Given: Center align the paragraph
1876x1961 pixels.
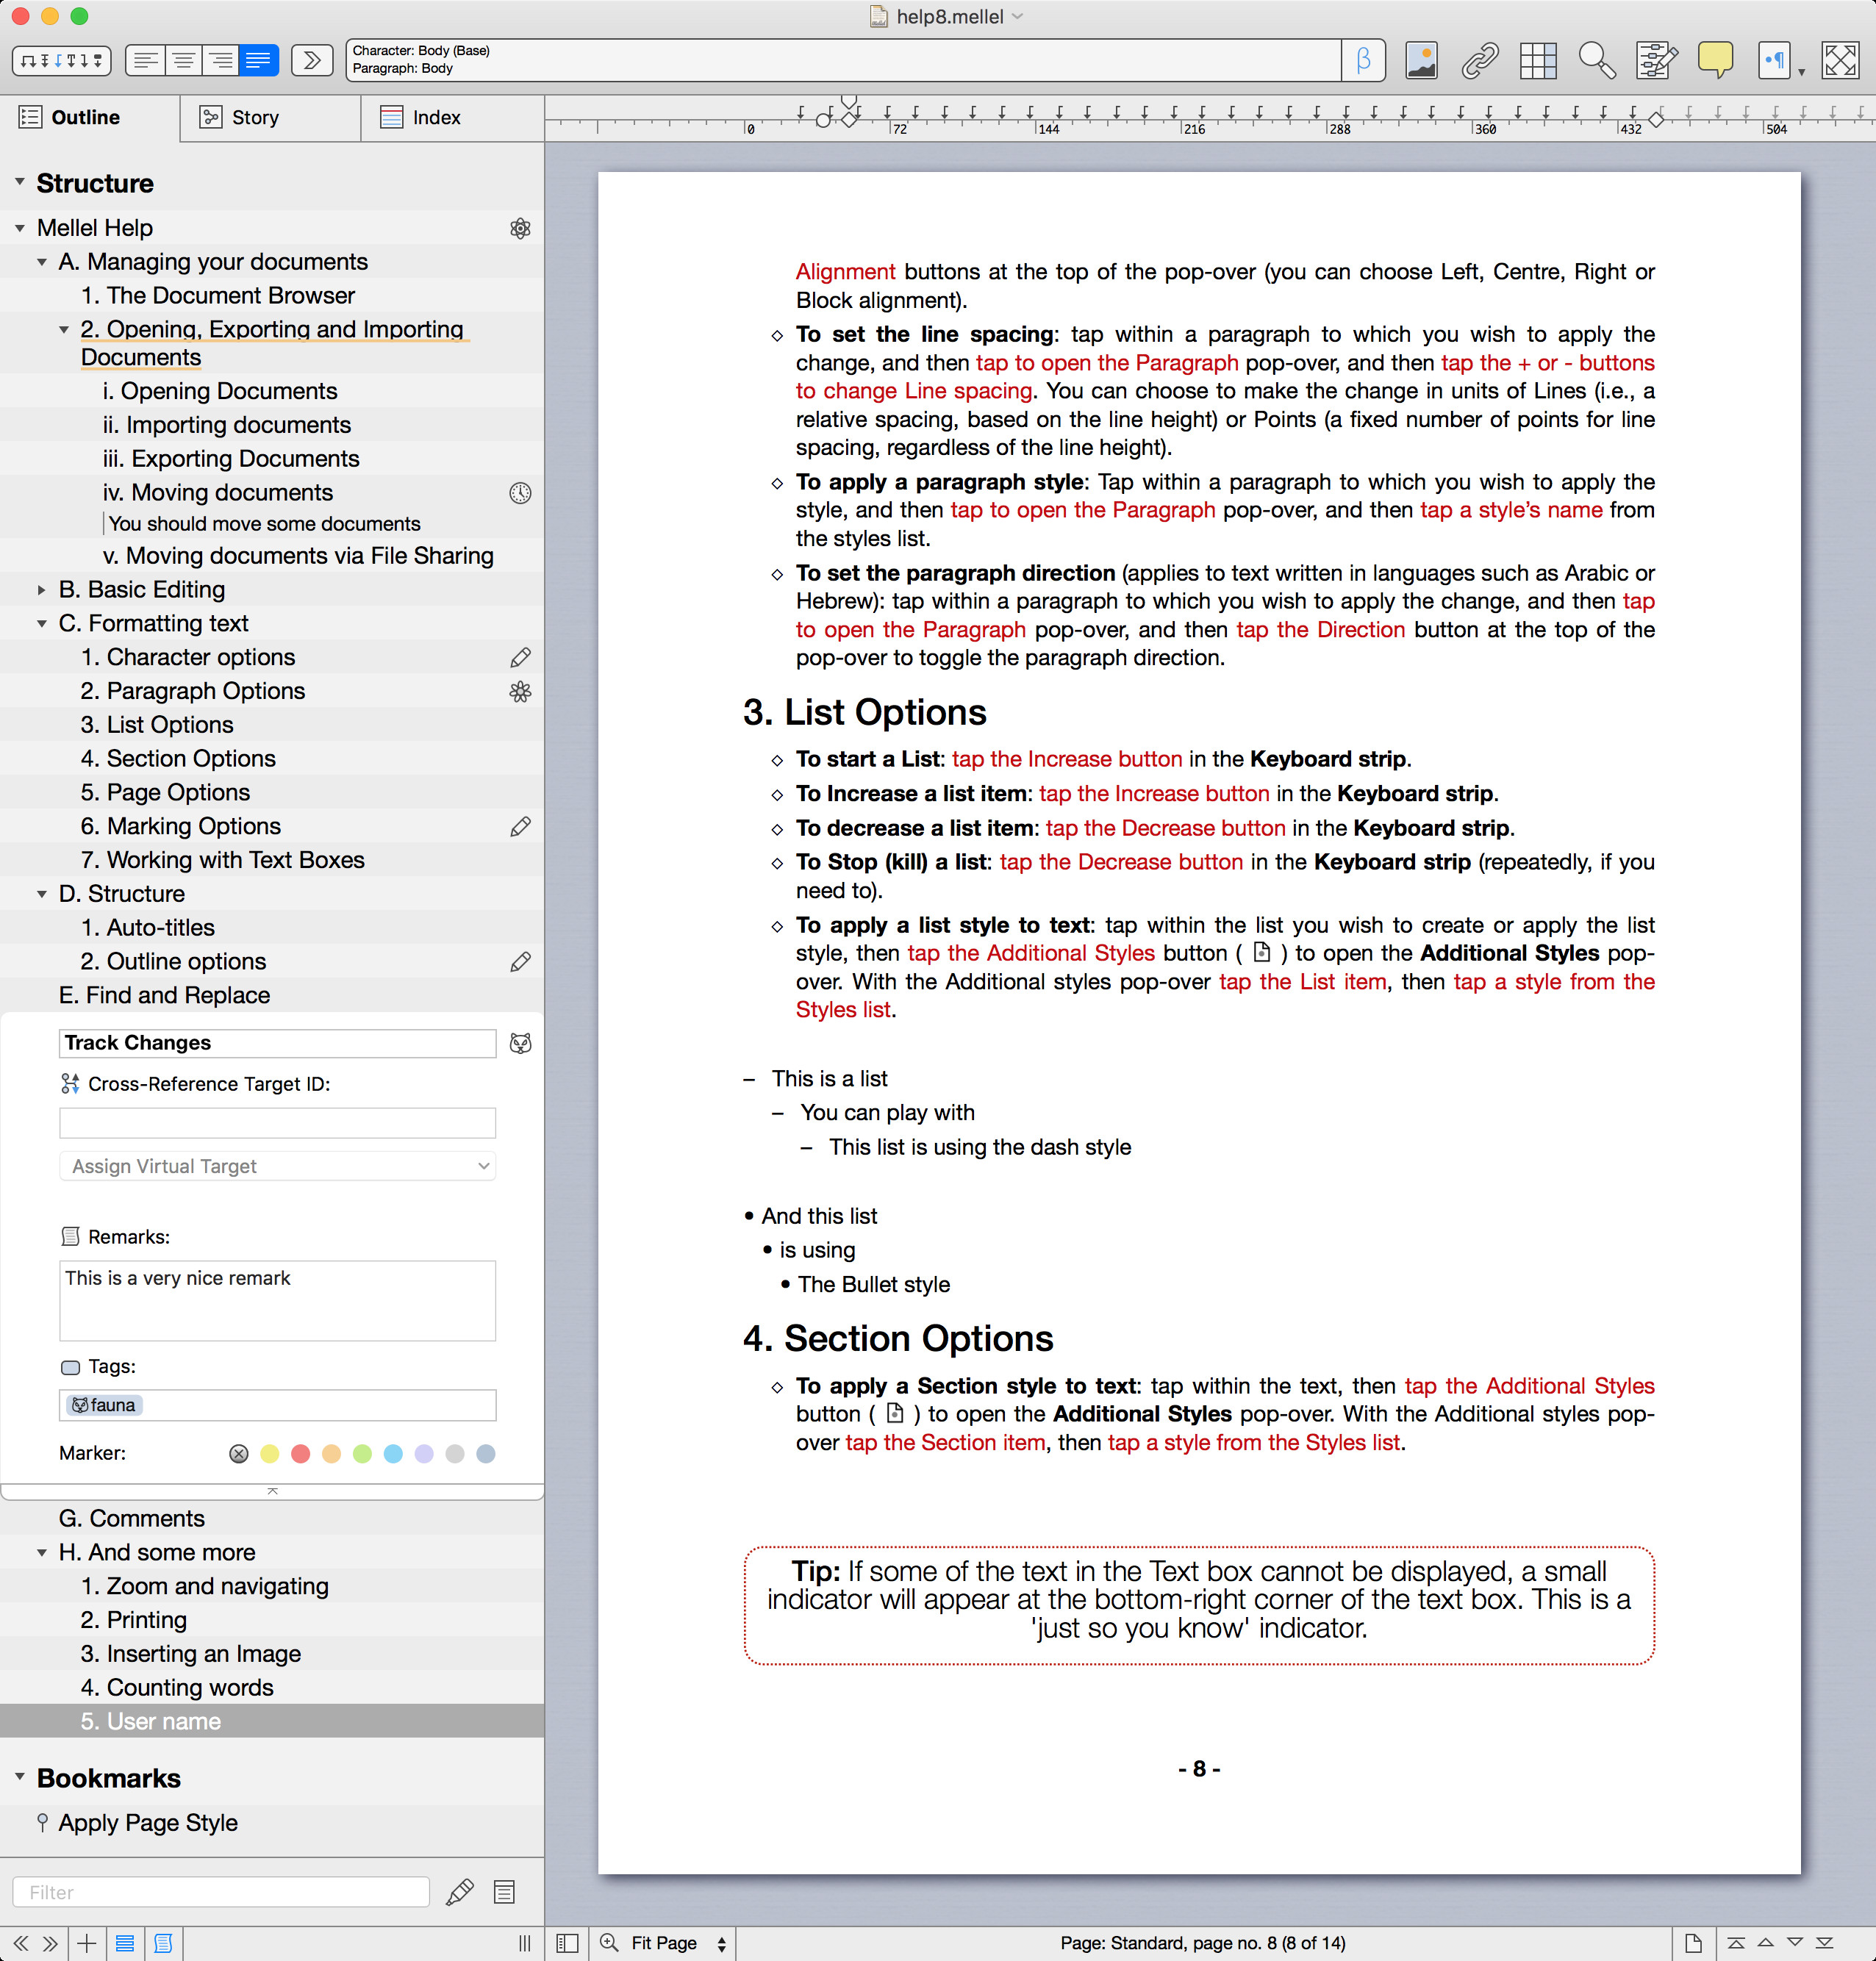Looking at the screenshot, I should coord(183,60).
